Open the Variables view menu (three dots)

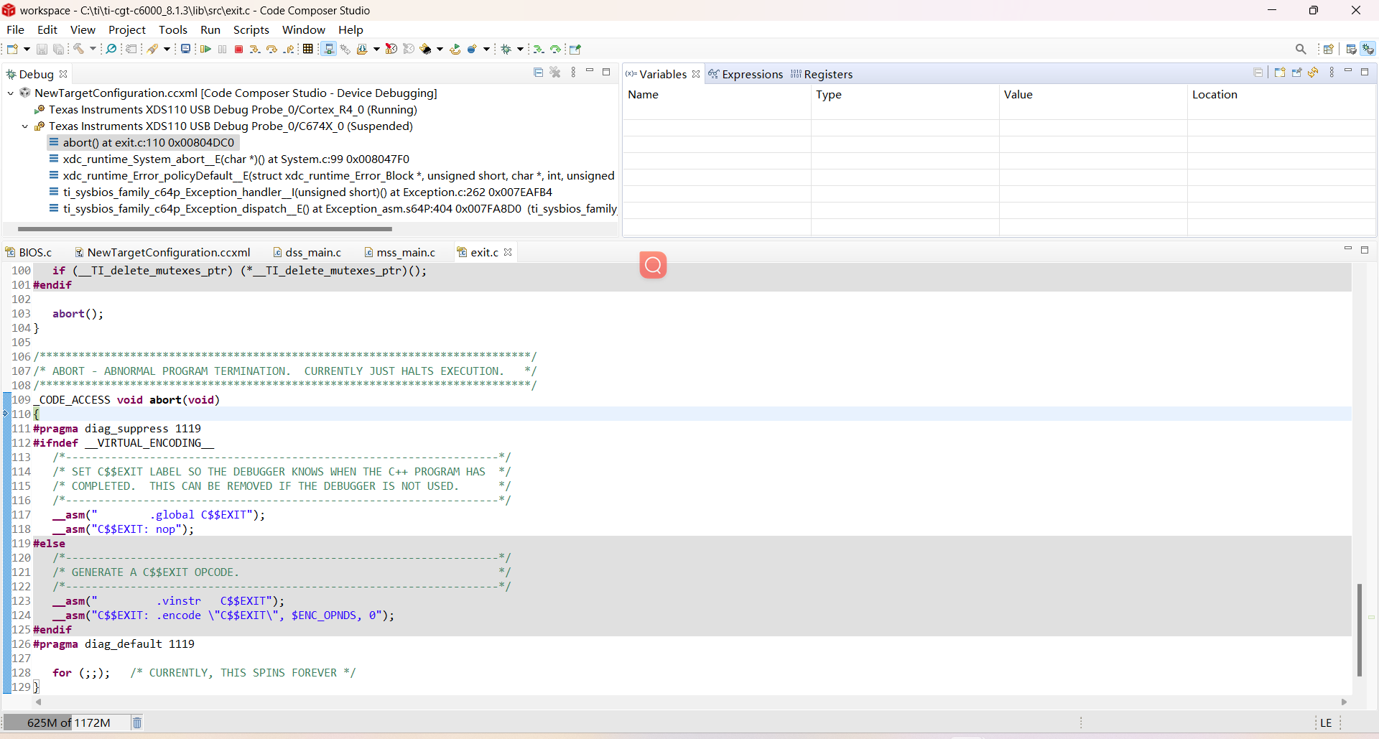point(1332,73)
